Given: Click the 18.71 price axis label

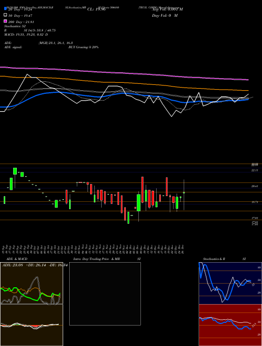Looking at the screenshot, I should coord(255,202).
